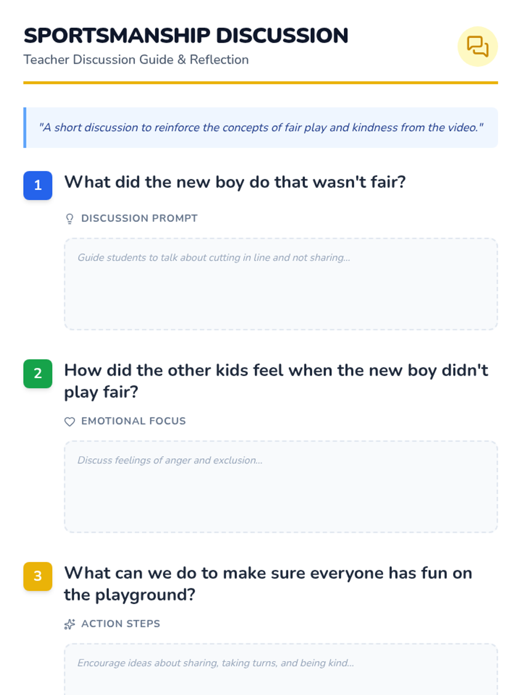Image resolution: width=521 pixels, height=695 pixels.
Task: Click the sharing and taking turns notes field
Action: (281, 671)
